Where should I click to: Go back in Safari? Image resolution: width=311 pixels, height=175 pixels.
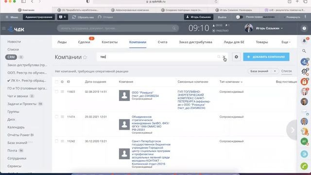click(x=32, y=1)
